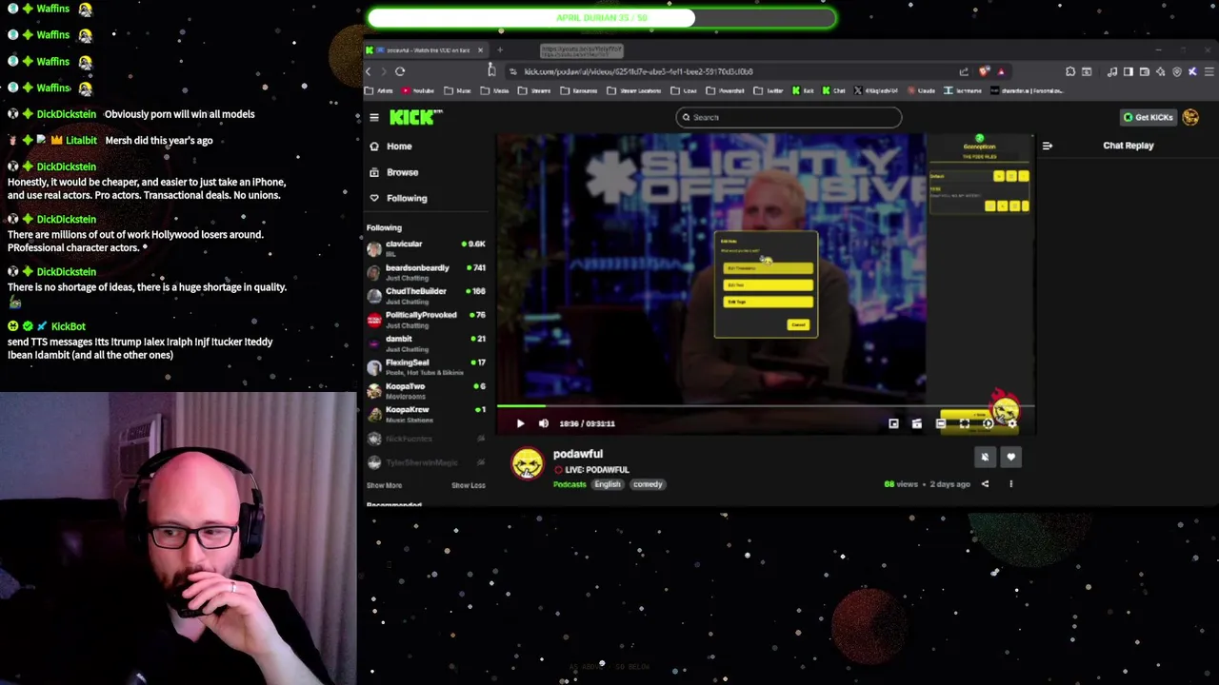This screenshot has width=1219, height=685.
Task: Open the Youtube bookmark
Action: pyautogui.click(x=418, y=90)
